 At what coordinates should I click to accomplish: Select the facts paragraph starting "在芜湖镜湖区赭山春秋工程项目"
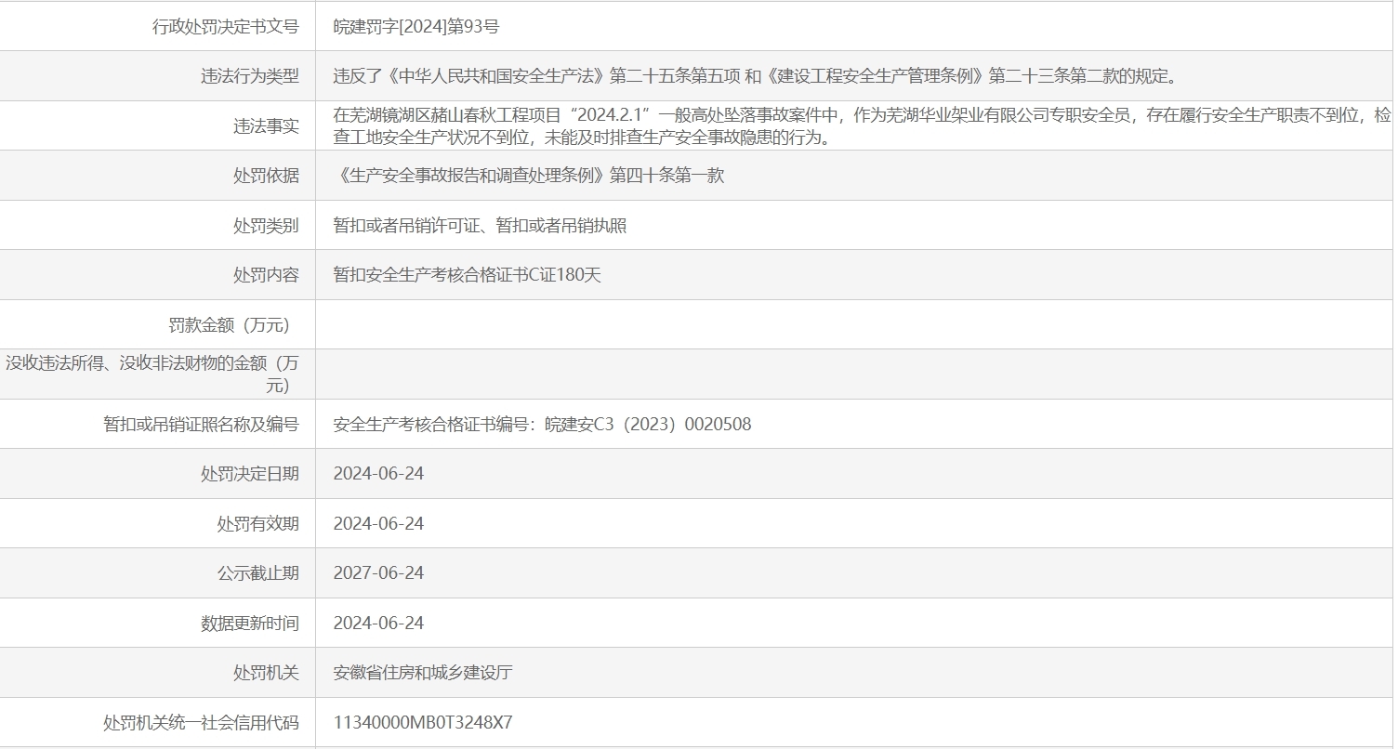[x=863, y=126]
